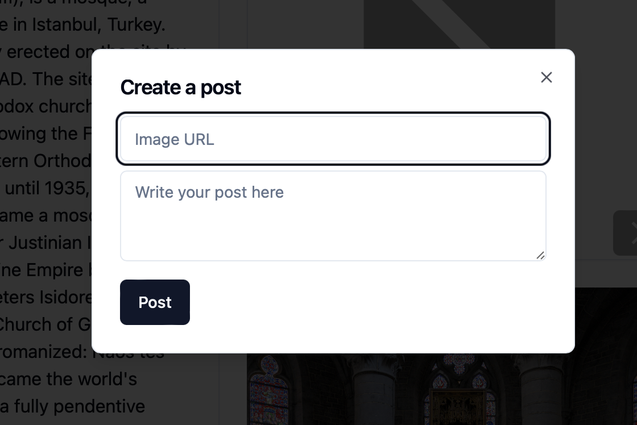Click the dimmed text Justinian

coord(45,243)
